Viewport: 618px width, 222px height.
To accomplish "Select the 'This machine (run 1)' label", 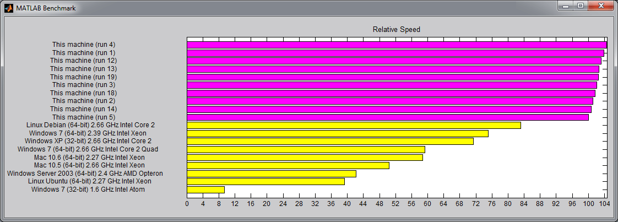I will click(x=84, y=52).
